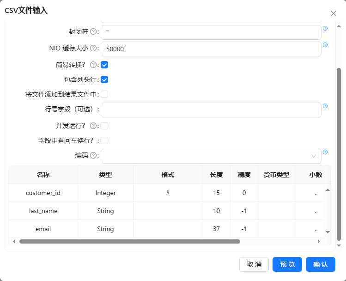Open the 编码 encoding dropdown
The width and height of the screenshot is (346, 281).
click(x=211, y=156)
